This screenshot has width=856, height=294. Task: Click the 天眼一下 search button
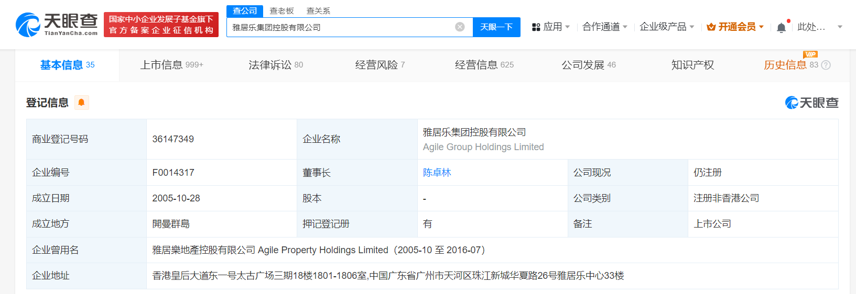(x=496, y=27)
